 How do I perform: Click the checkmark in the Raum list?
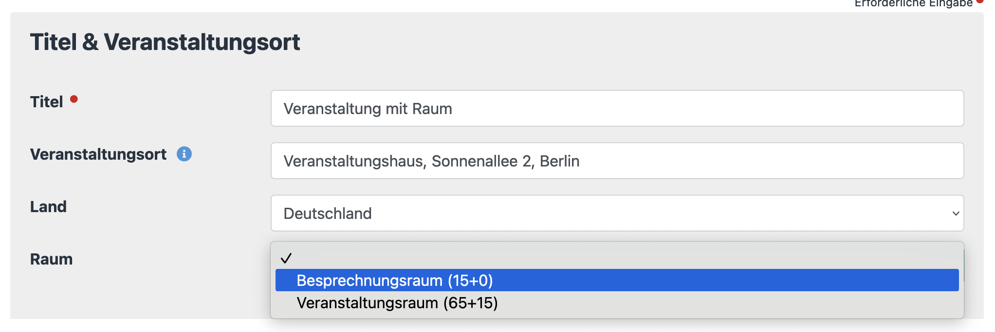point(286,258)
